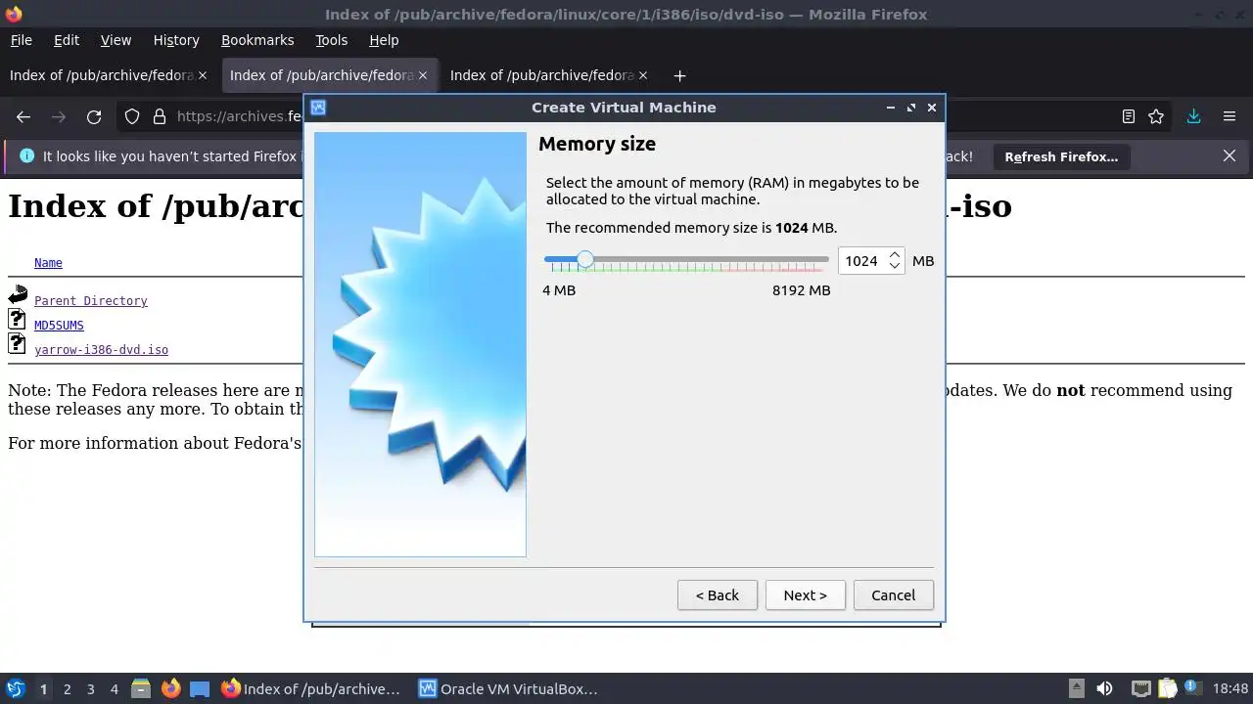1253x704 pixels.
Task: Increase memory size with up stepper arrow
Action: tap(894, 255)
